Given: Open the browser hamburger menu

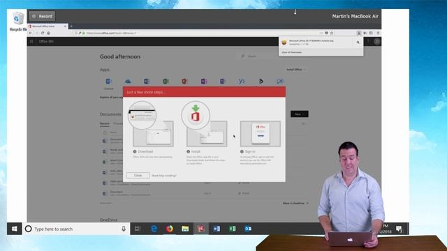Looking at the screenshot, I should tap(378, 33).
